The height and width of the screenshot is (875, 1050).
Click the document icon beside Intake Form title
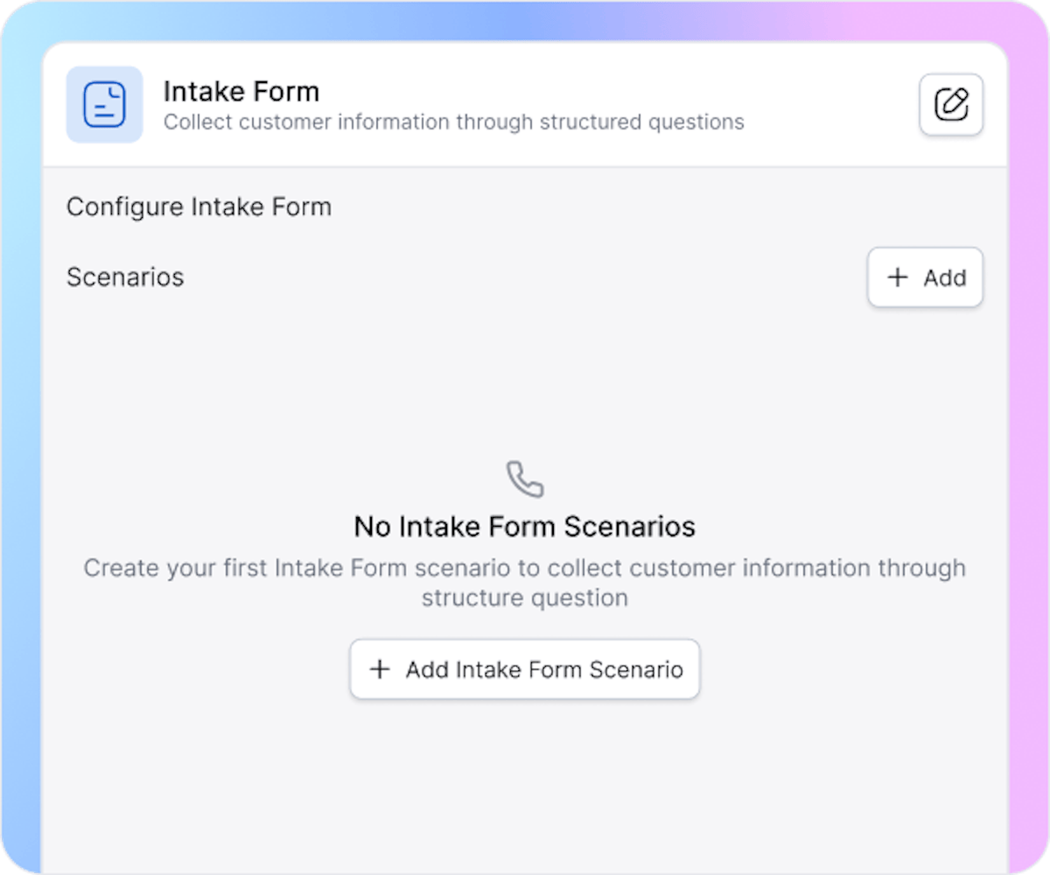(x=104, y=104)
